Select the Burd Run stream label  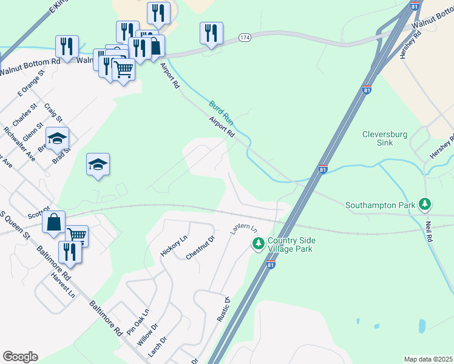(x=221, y=113)
